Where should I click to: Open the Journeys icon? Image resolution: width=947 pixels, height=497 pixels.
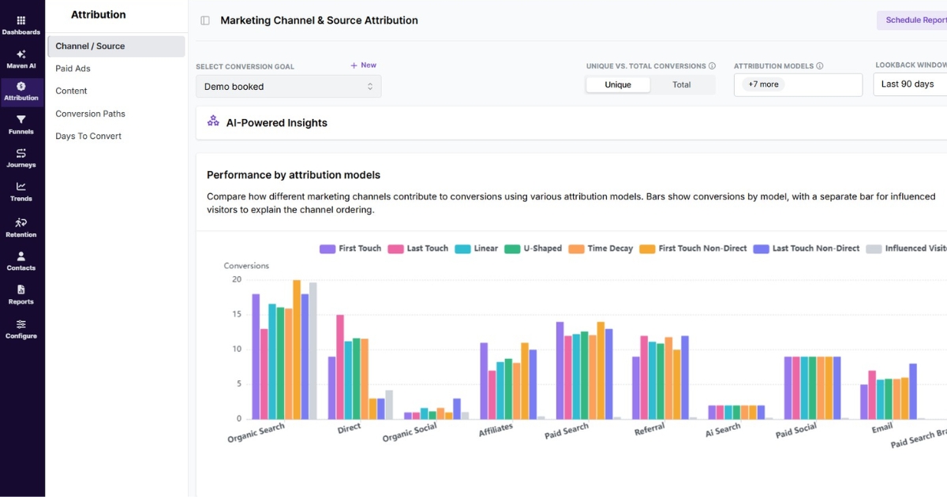point(21,153)
